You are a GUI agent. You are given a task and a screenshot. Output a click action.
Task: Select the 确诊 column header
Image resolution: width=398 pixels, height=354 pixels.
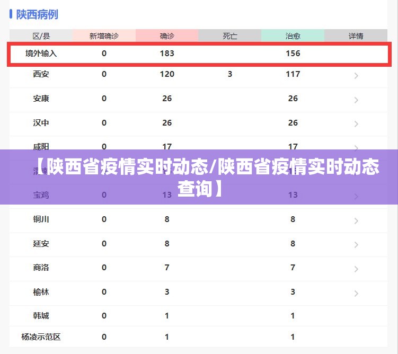tap(167, 36)
